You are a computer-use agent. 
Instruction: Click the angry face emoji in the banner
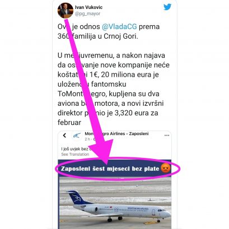[166, 168]
